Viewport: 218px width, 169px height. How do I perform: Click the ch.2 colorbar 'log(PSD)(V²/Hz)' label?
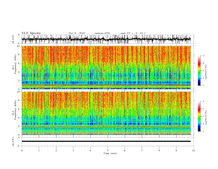[x=206, y=118]
